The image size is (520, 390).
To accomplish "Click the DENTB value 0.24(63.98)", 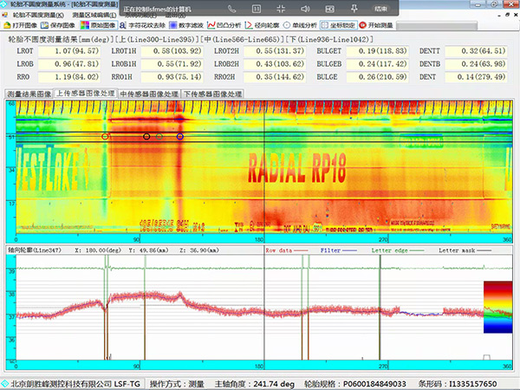I will click(476, 64).
